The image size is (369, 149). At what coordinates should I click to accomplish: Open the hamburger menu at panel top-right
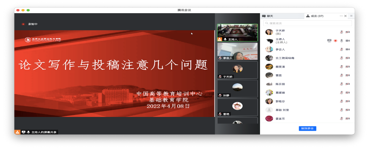351,16
